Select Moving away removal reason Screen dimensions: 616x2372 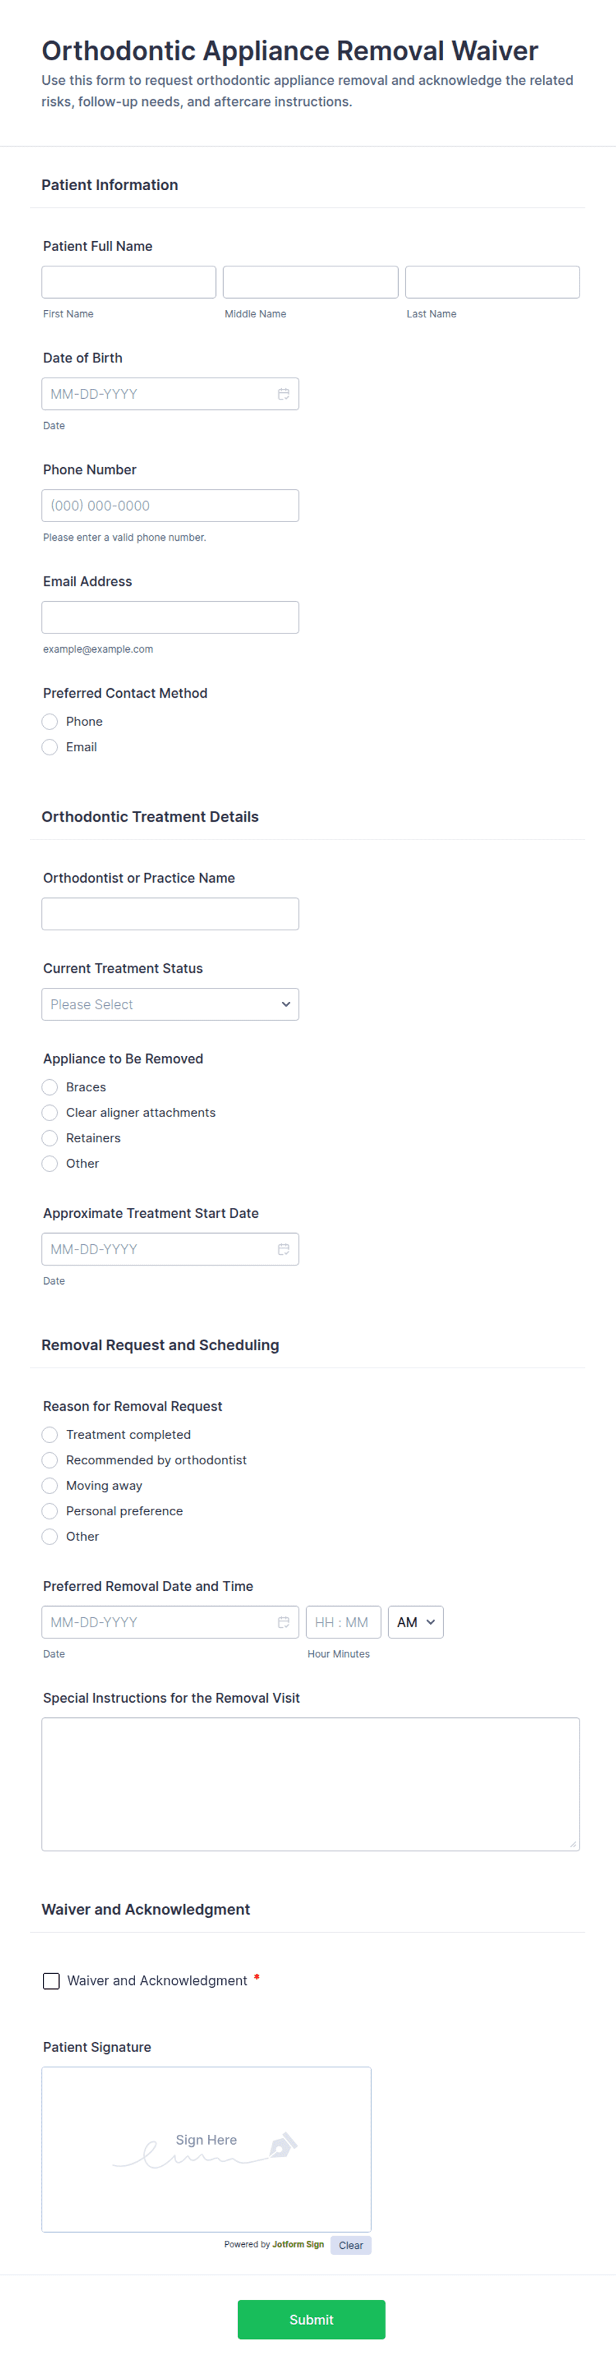[x=50, y=1485]
